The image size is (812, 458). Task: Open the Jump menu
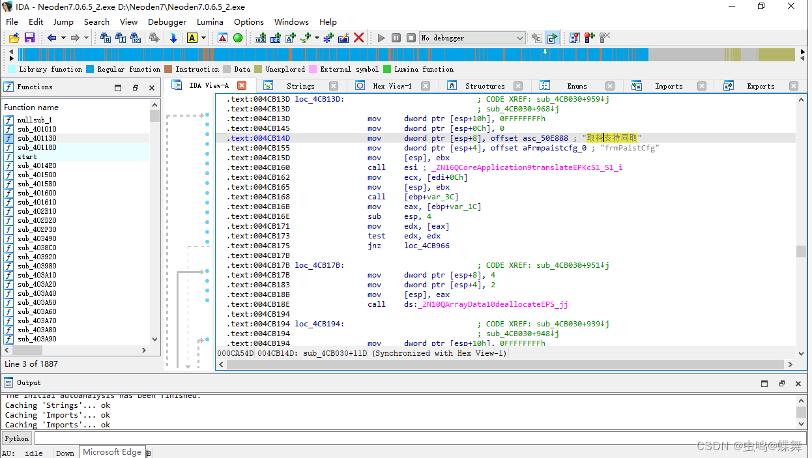pyautogui.click(x=63, y=21)
